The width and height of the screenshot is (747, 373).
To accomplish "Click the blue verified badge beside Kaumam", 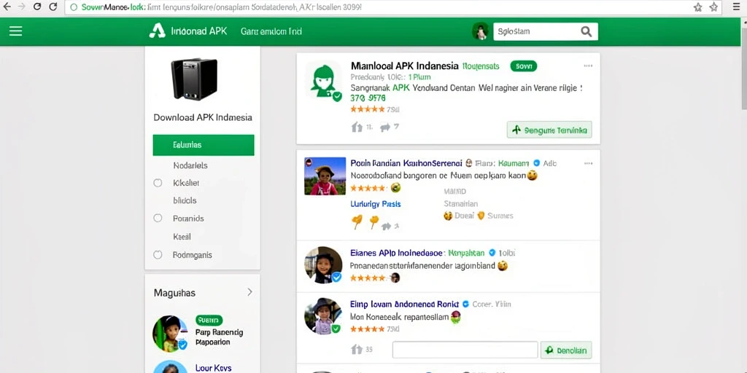I will pyautogui.click(x=537, y=163).
